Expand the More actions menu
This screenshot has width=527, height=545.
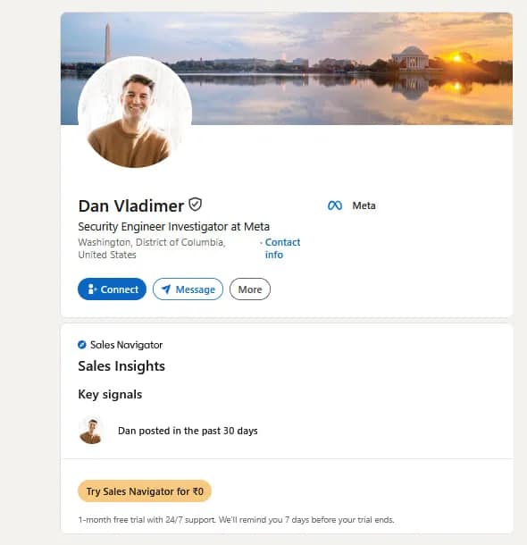(250, 289)
